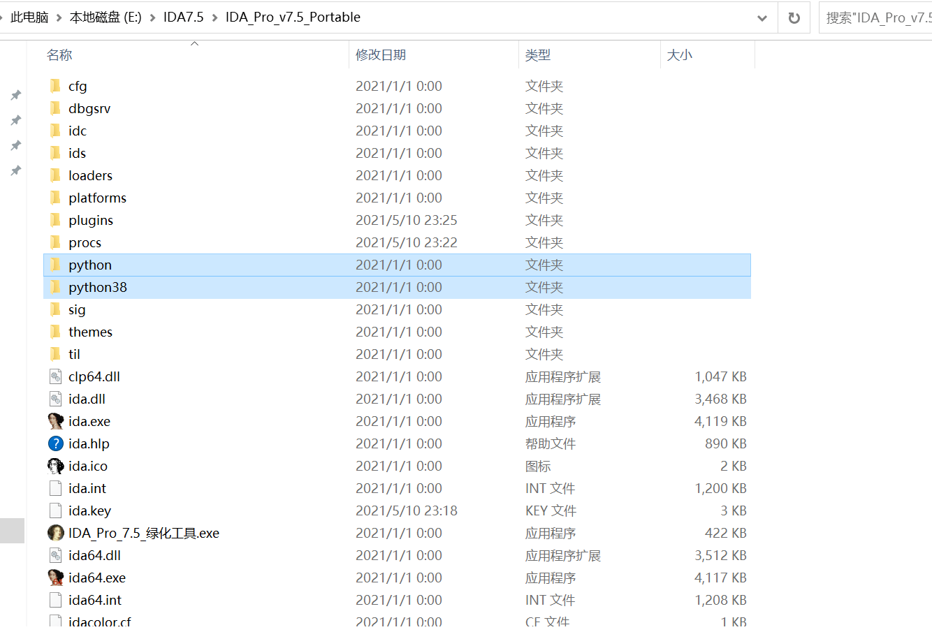The width and height of the screenshot is (932, 632).
Task: Click the date 2021/5/10 23:25 of plugins
Action: tap(407, 220)
